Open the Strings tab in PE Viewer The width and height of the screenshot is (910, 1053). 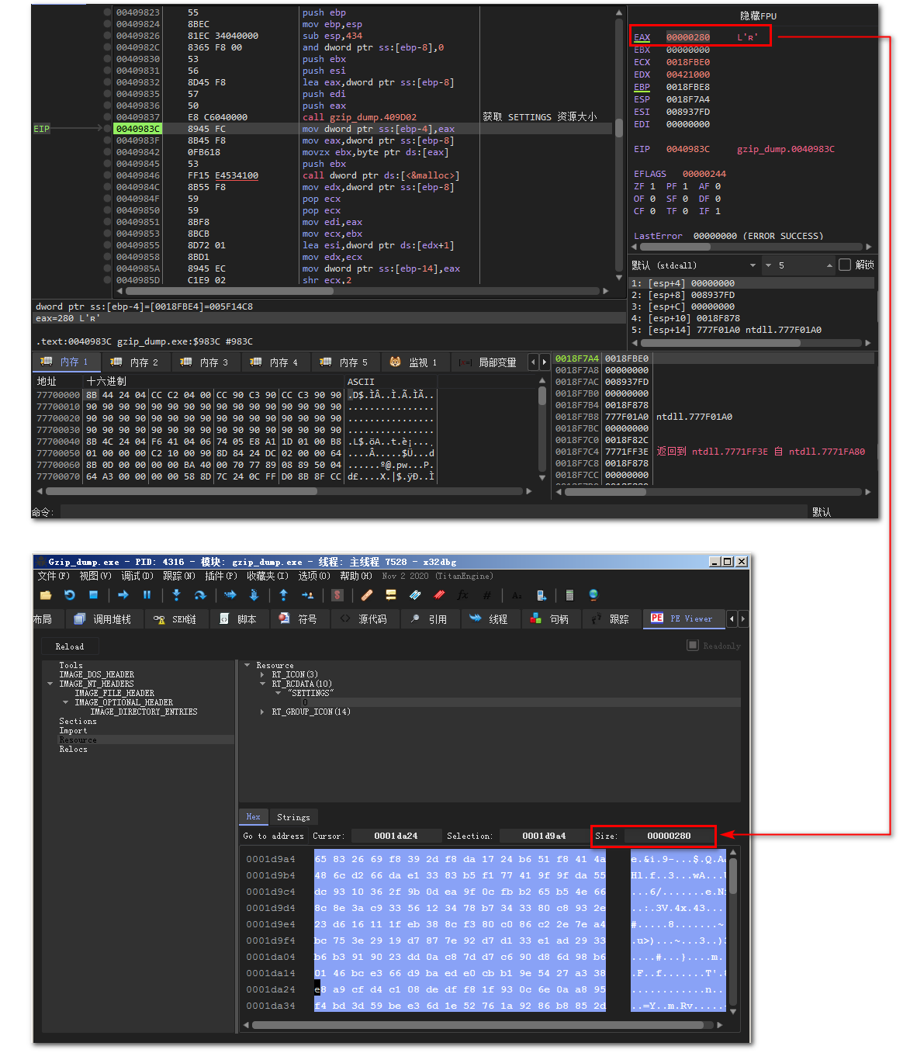click(293, 817)
